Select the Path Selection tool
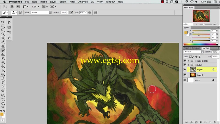Viewport: 220px width, 124px height. [3, 87]
